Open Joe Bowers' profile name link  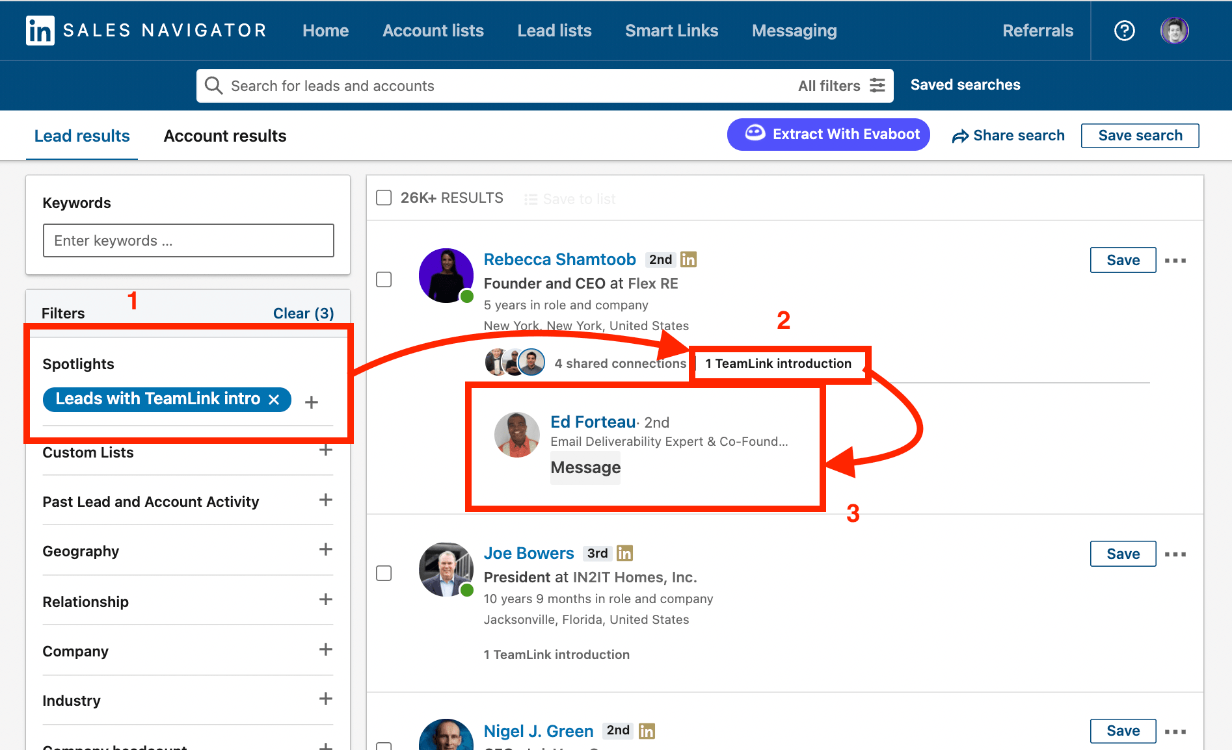click(x=529, y=553)
